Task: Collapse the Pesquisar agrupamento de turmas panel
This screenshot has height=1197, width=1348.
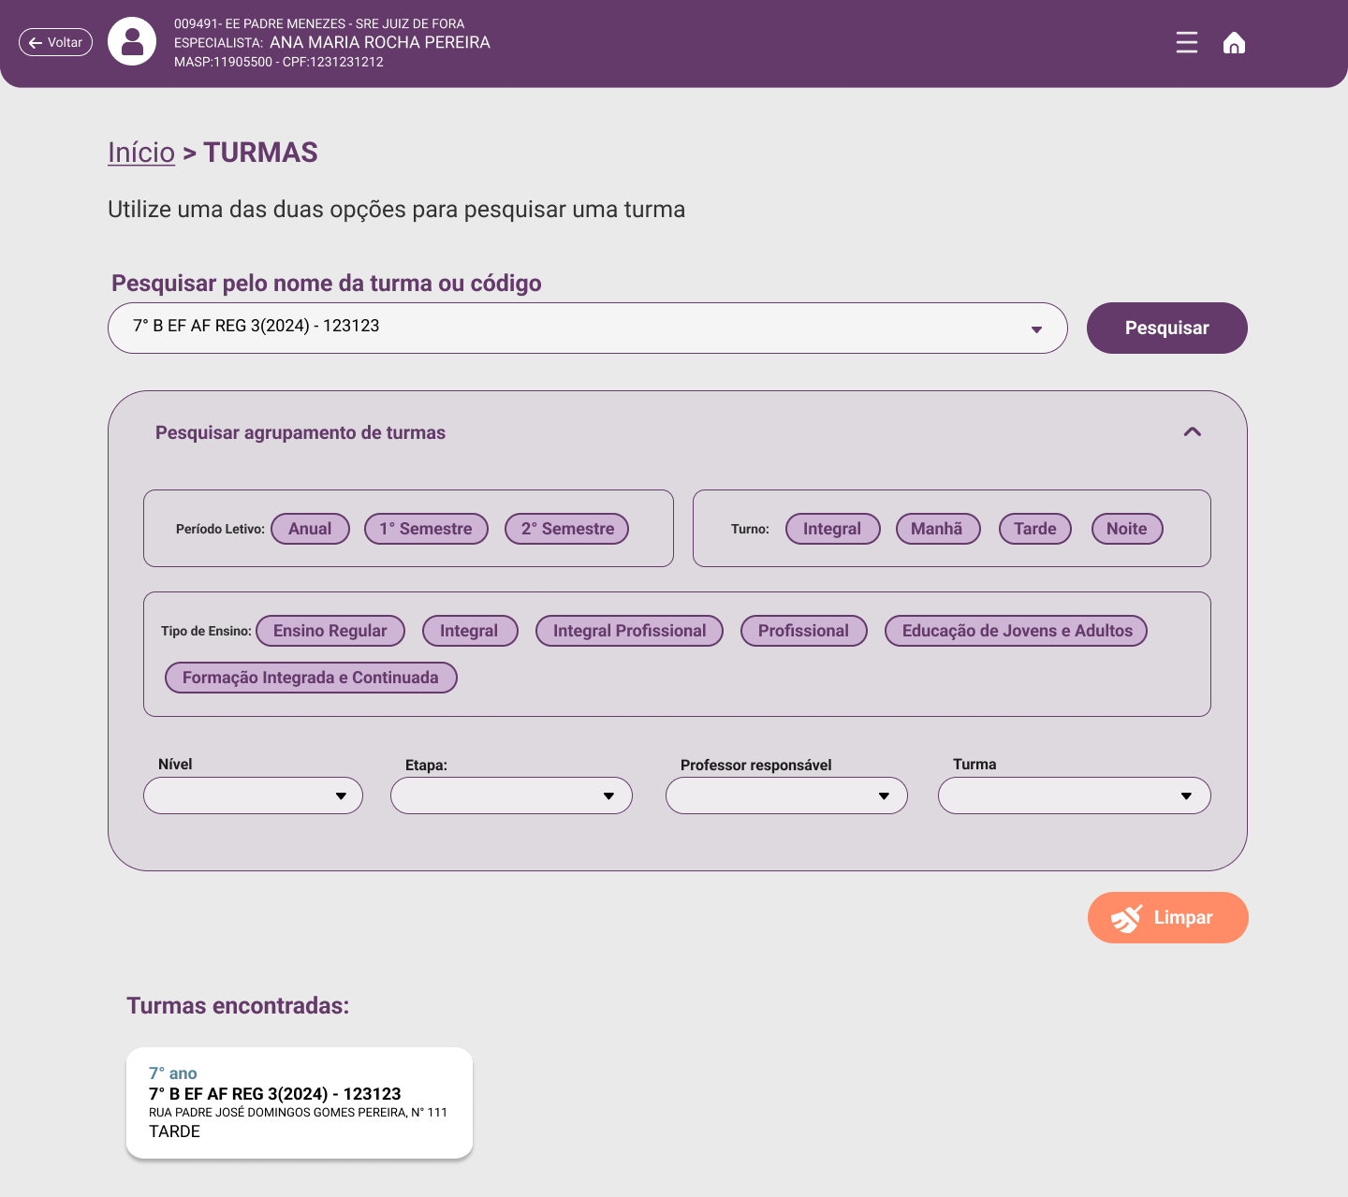Action: point(1192,431)
